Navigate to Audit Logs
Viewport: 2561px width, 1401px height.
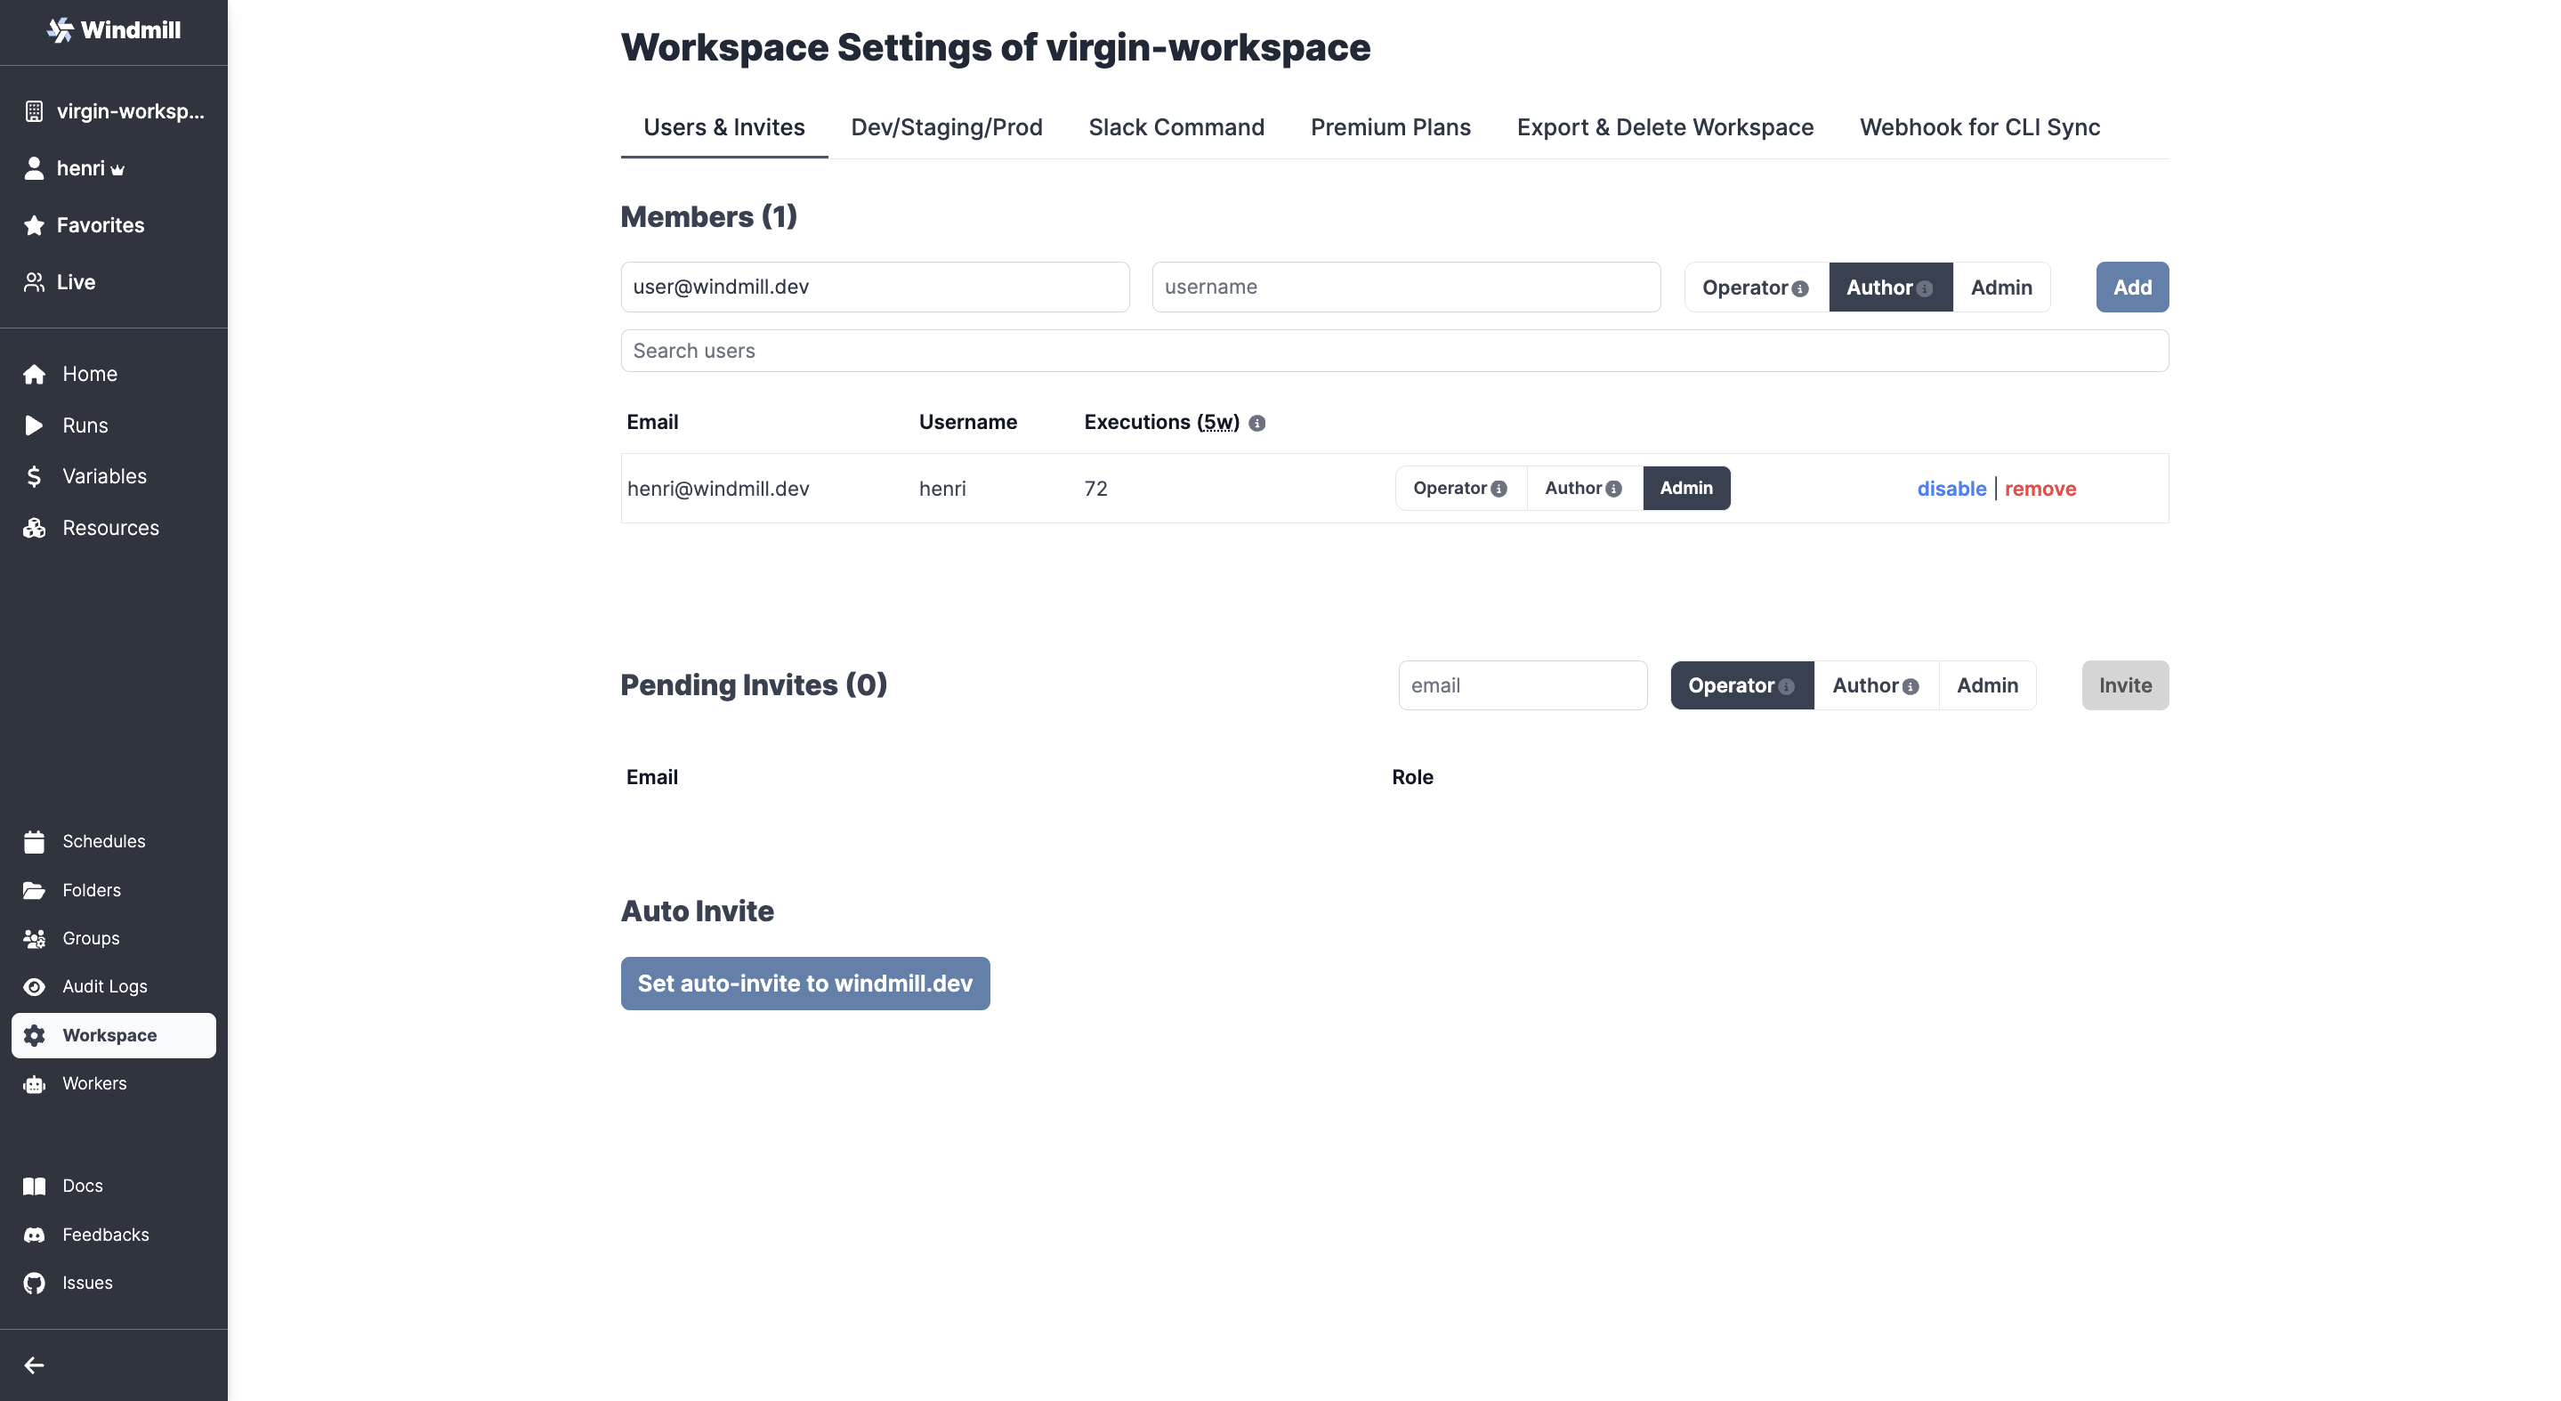point(103,985)
